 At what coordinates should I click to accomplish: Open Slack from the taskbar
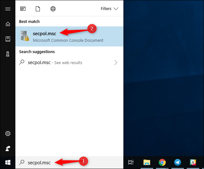[x=193, y=162]
